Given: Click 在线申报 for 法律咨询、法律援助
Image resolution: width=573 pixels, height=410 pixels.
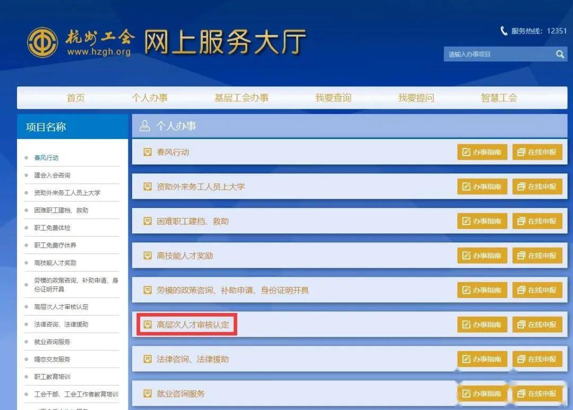Looking at the screenshot, I should (x=537, y=359).
